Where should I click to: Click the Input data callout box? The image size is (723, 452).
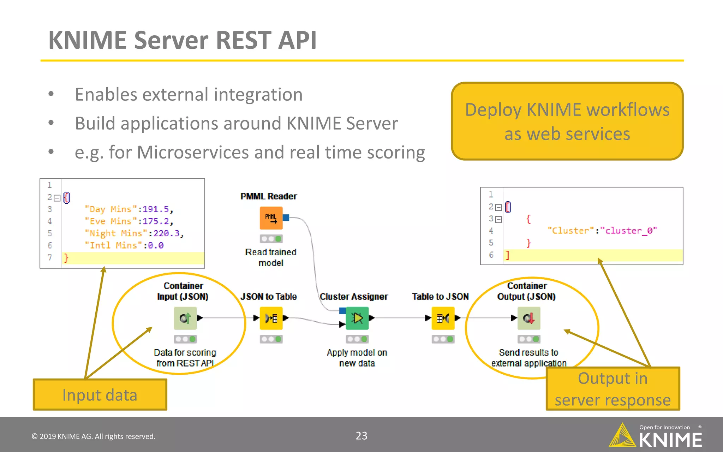[x=100, y=394]
